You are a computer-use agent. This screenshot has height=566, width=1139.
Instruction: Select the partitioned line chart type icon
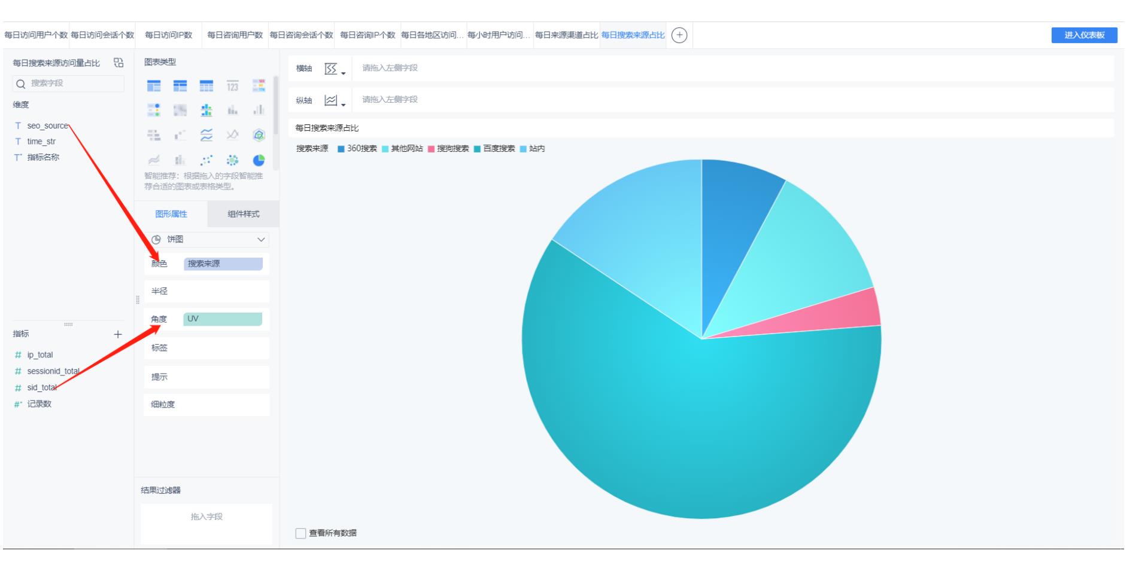pos(206,136)
